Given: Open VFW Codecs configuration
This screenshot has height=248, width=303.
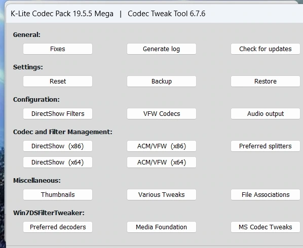Looking at the screenshot, I should pyautogui.click(x=161, y=114).
